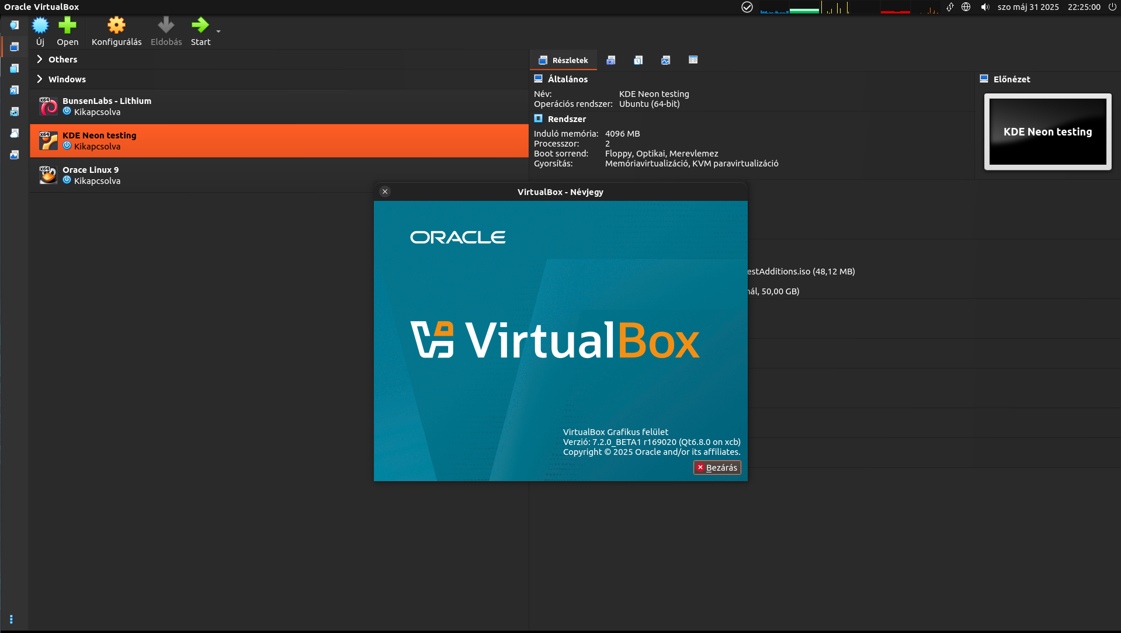The image size is (1121, 633).
Task: Click the KDE Neon testing OS icon
Action: pos(48,141)
